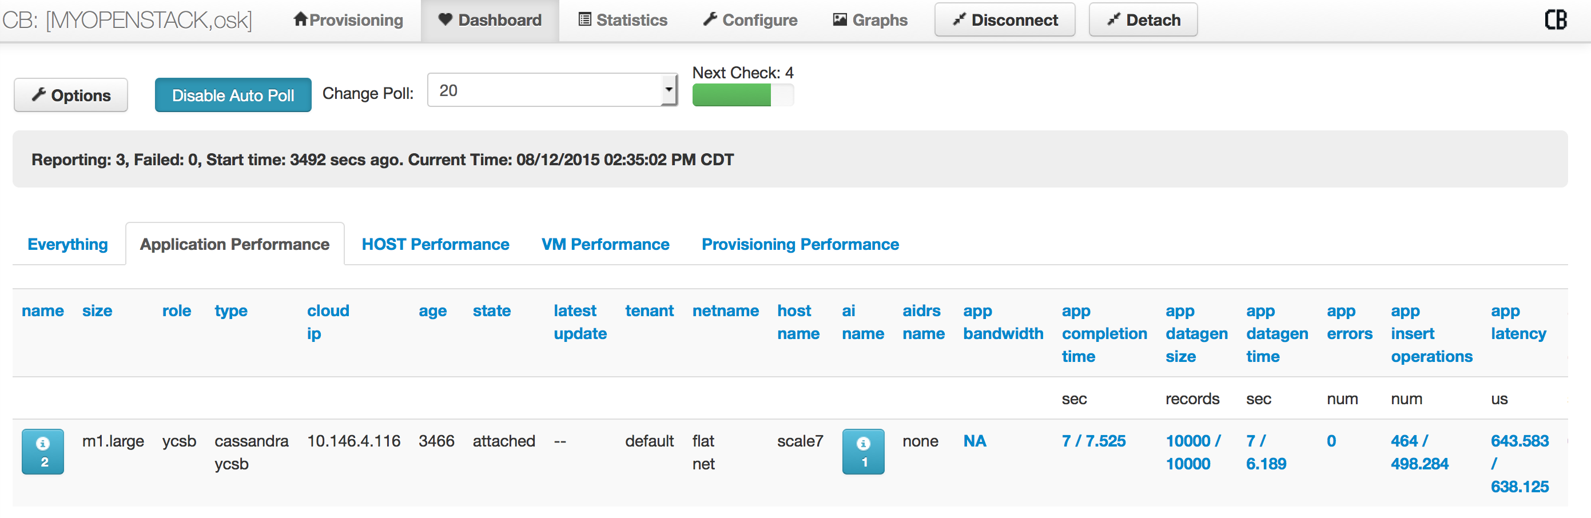Open the Dashboard menu item
1591x518 pixels.
tap(490, 21)
